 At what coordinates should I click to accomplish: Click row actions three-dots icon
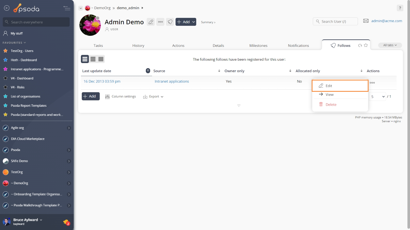372,83
